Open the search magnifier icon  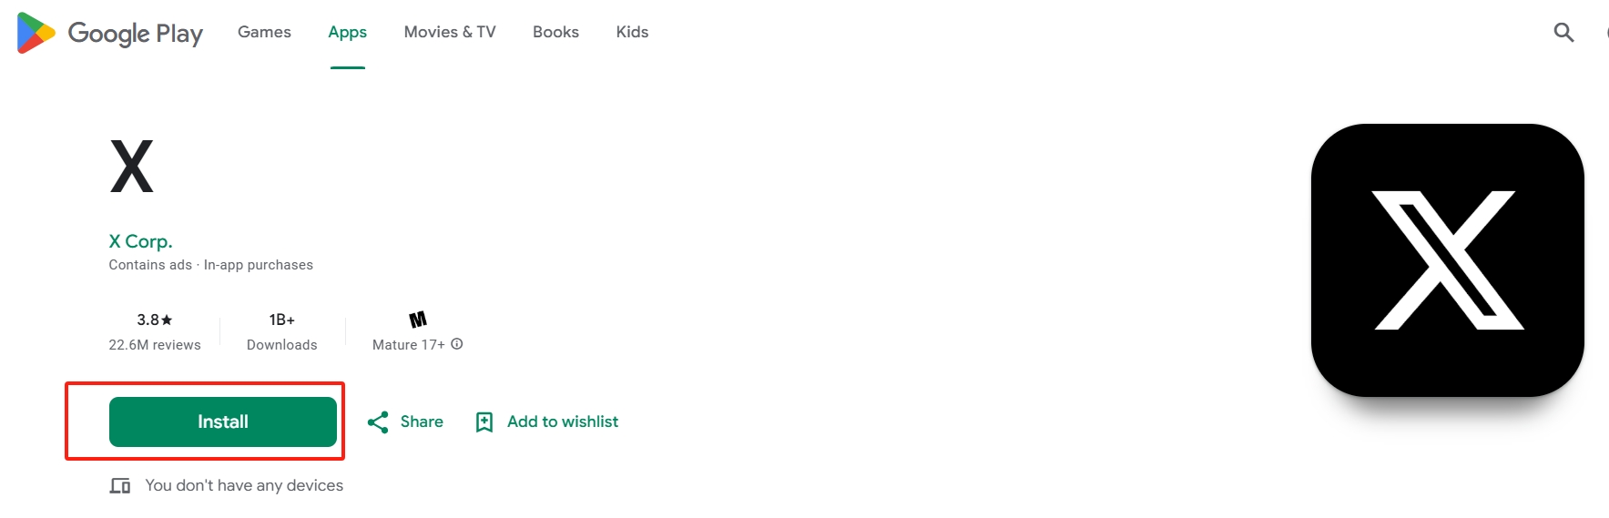1563,33
